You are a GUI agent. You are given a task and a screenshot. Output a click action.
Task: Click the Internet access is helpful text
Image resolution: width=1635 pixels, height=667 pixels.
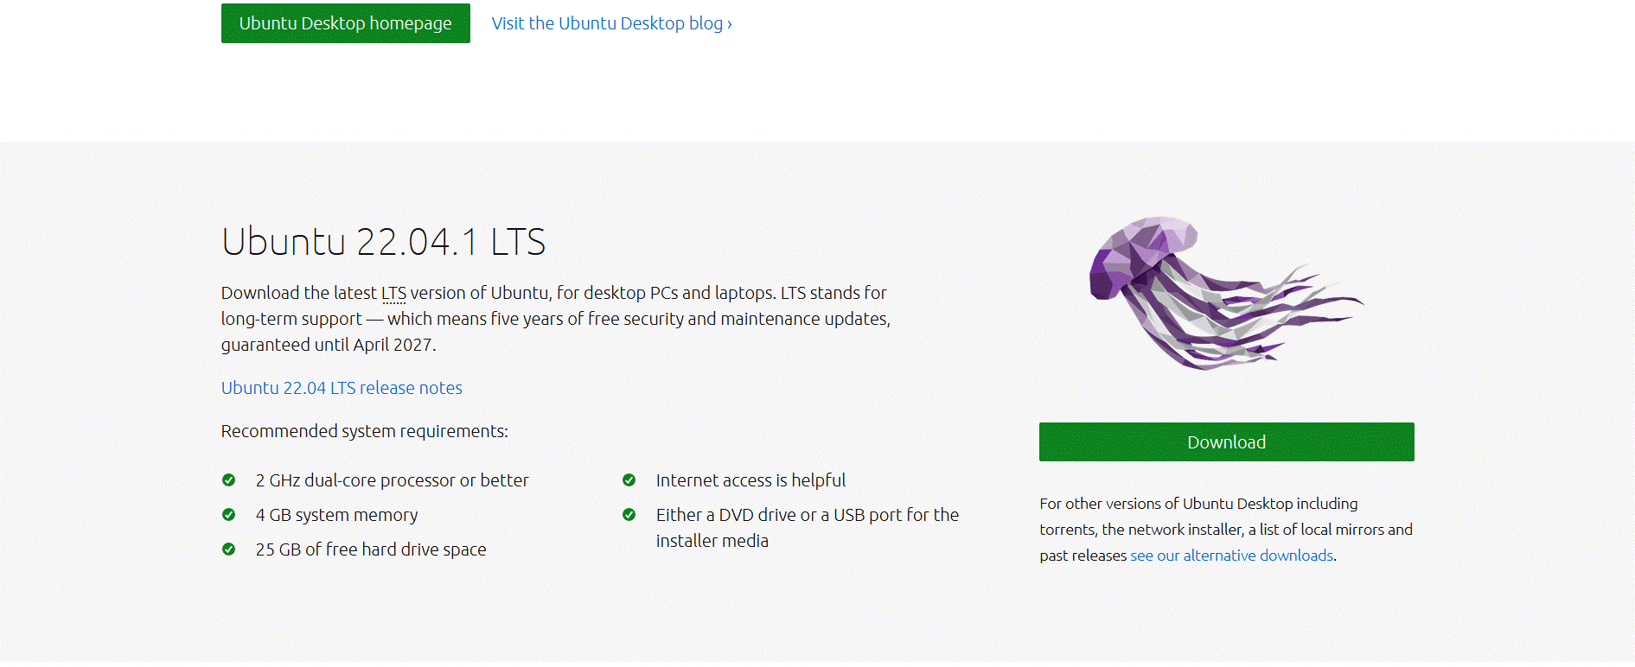750,480
